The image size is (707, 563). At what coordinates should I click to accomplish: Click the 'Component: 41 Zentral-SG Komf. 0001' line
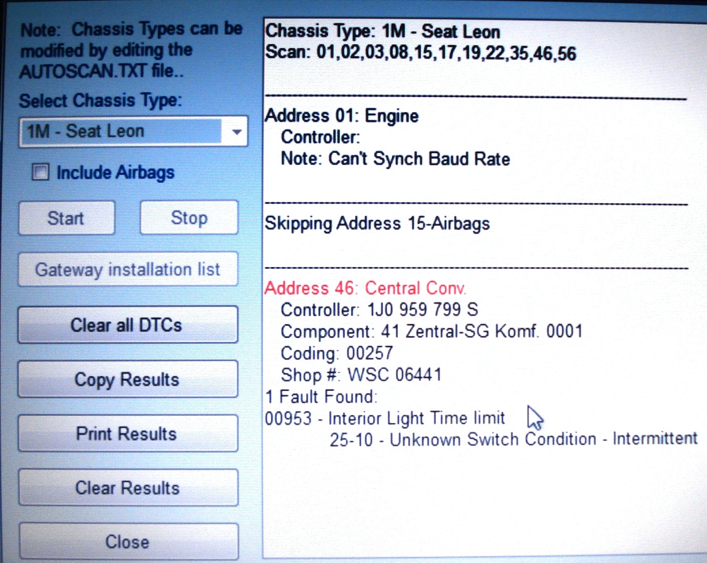(x=432, y=331)
